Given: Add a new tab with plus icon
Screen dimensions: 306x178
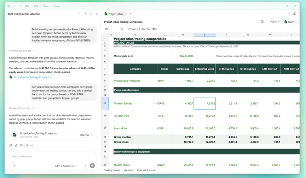Looking at the screenshot, I should tap(131, 14).
